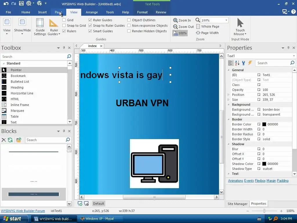Click the Blocks delete X icon
This screenshot has height=223, width=297.
coord(3,140)
